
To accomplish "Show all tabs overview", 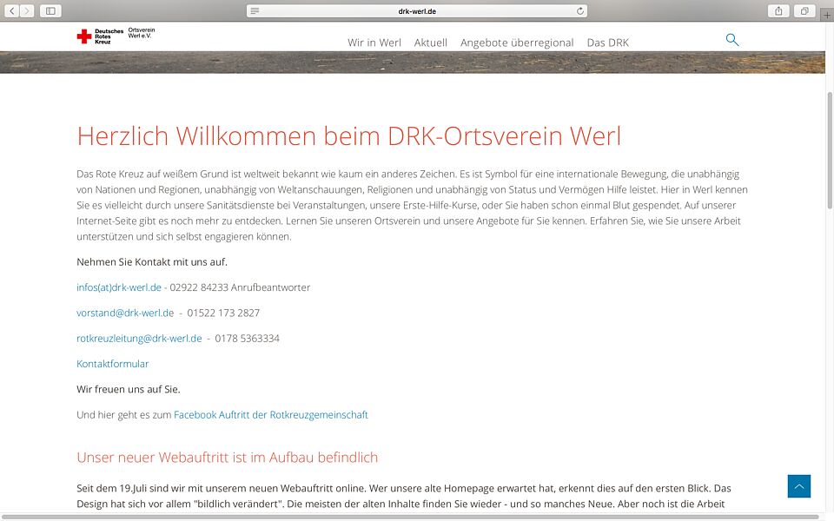I will point(804,10).
